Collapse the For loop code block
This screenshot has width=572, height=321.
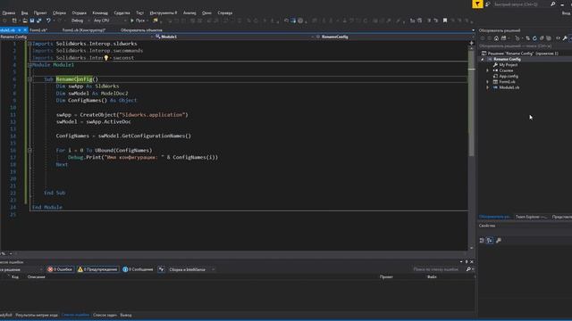29,151
